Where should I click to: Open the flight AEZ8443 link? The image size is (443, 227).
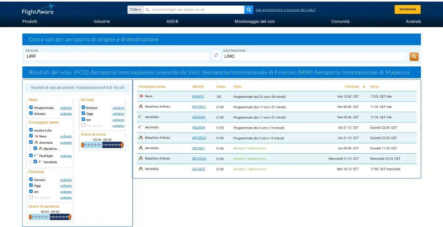coord(199,117)
